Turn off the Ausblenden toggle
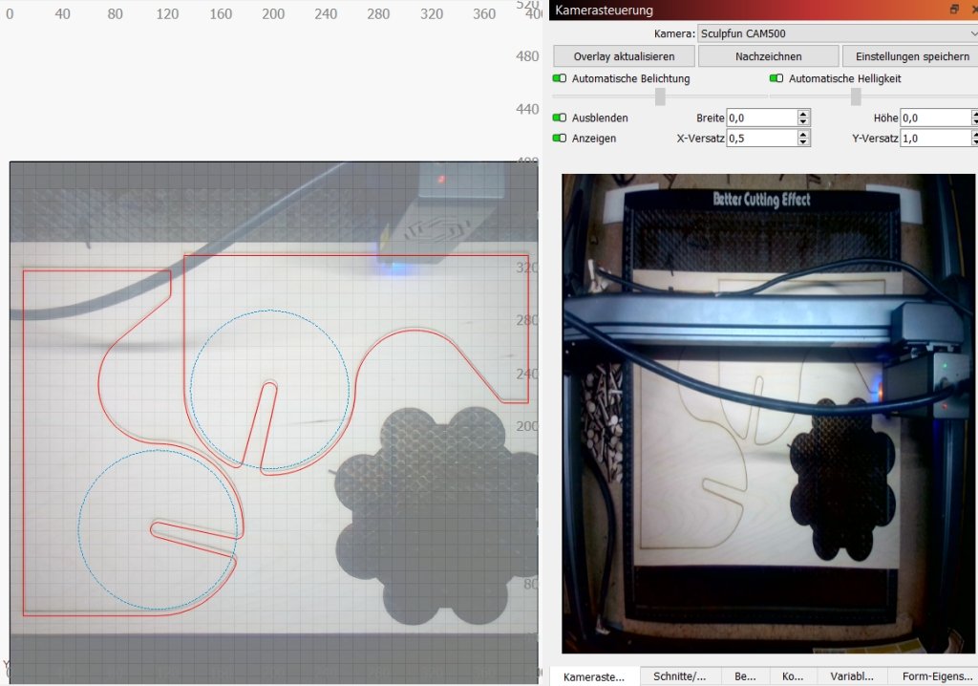The height and width of the screenshot is (686, 978). [560, 118]
